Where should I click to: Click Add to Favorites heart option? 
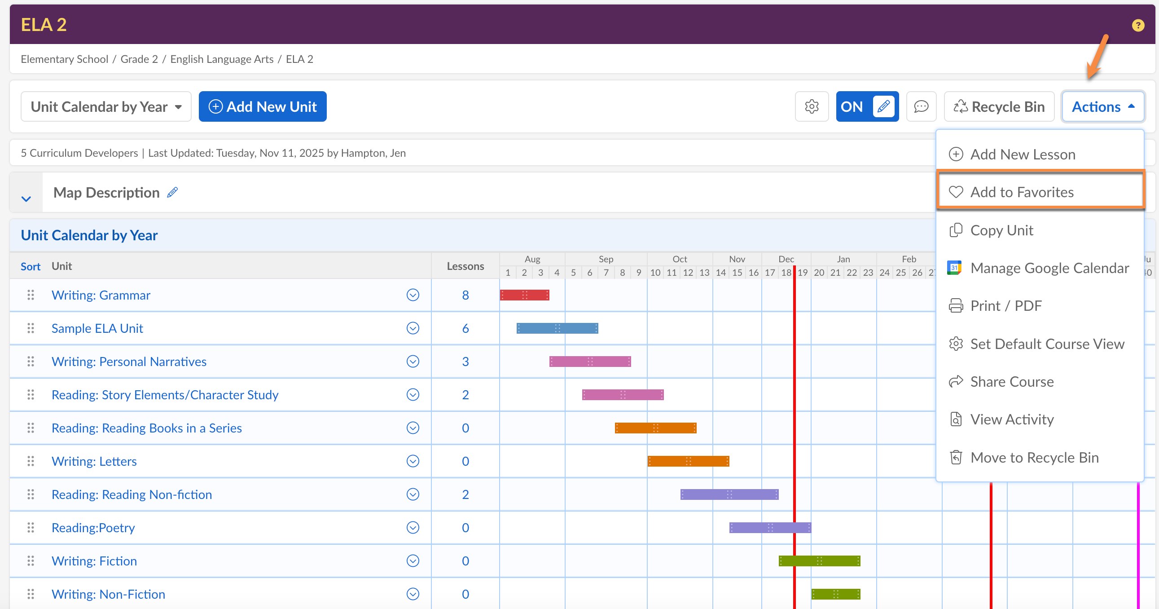click(x=1021, y=192)
